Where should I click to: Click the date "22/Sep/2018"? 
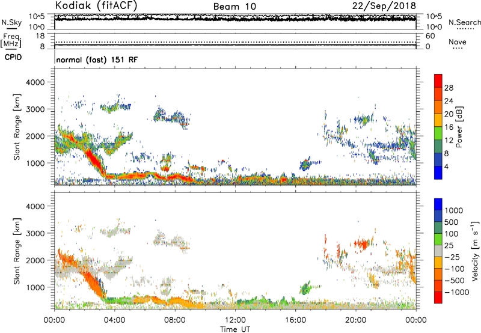(384, 5)
